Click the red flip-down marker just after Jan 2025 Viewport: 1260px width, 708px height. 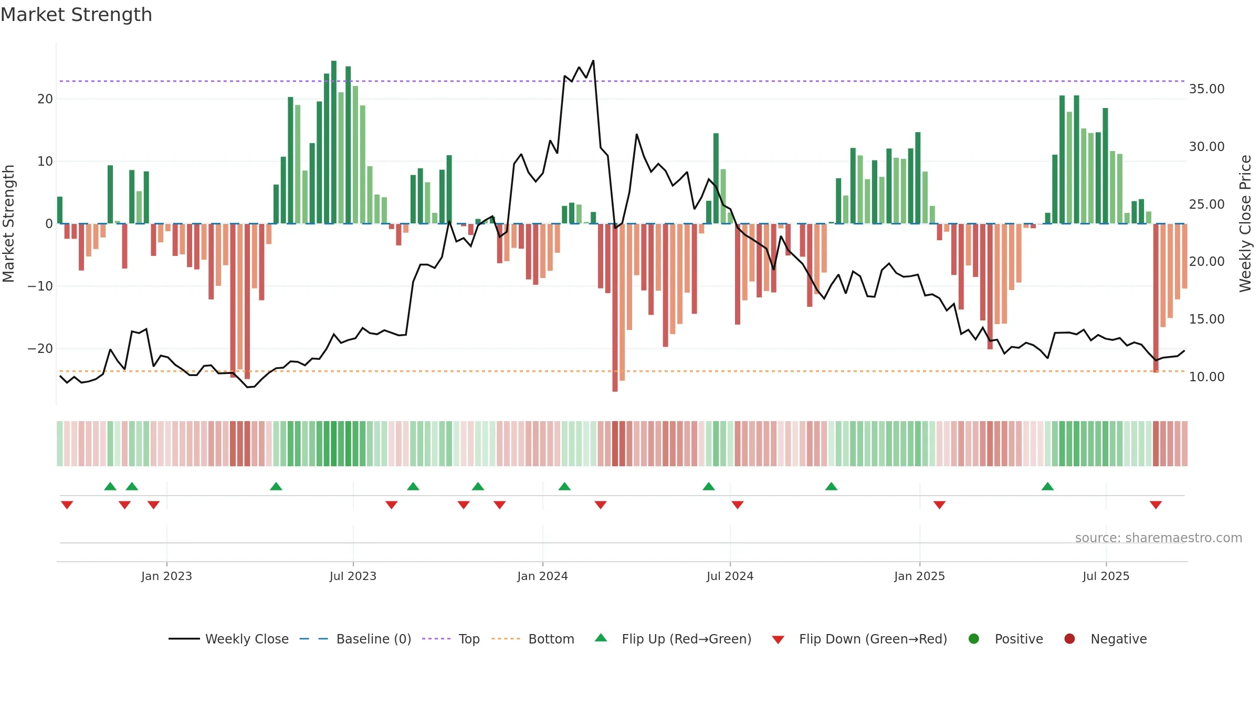pos(939,505)
